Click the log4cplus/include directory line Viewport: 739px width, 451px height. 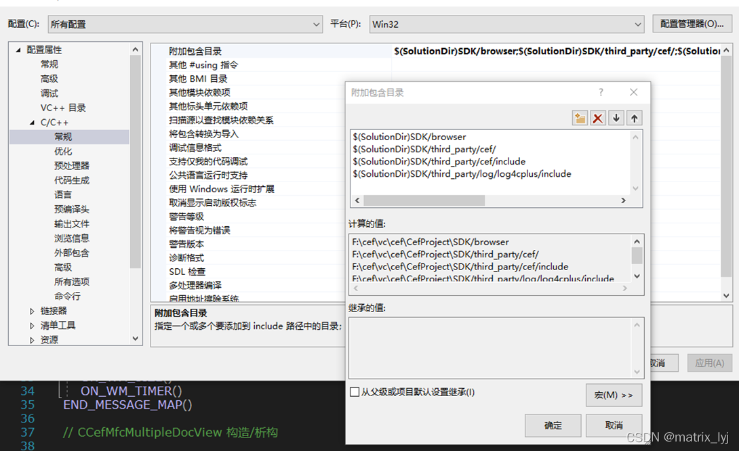(462, 174)
